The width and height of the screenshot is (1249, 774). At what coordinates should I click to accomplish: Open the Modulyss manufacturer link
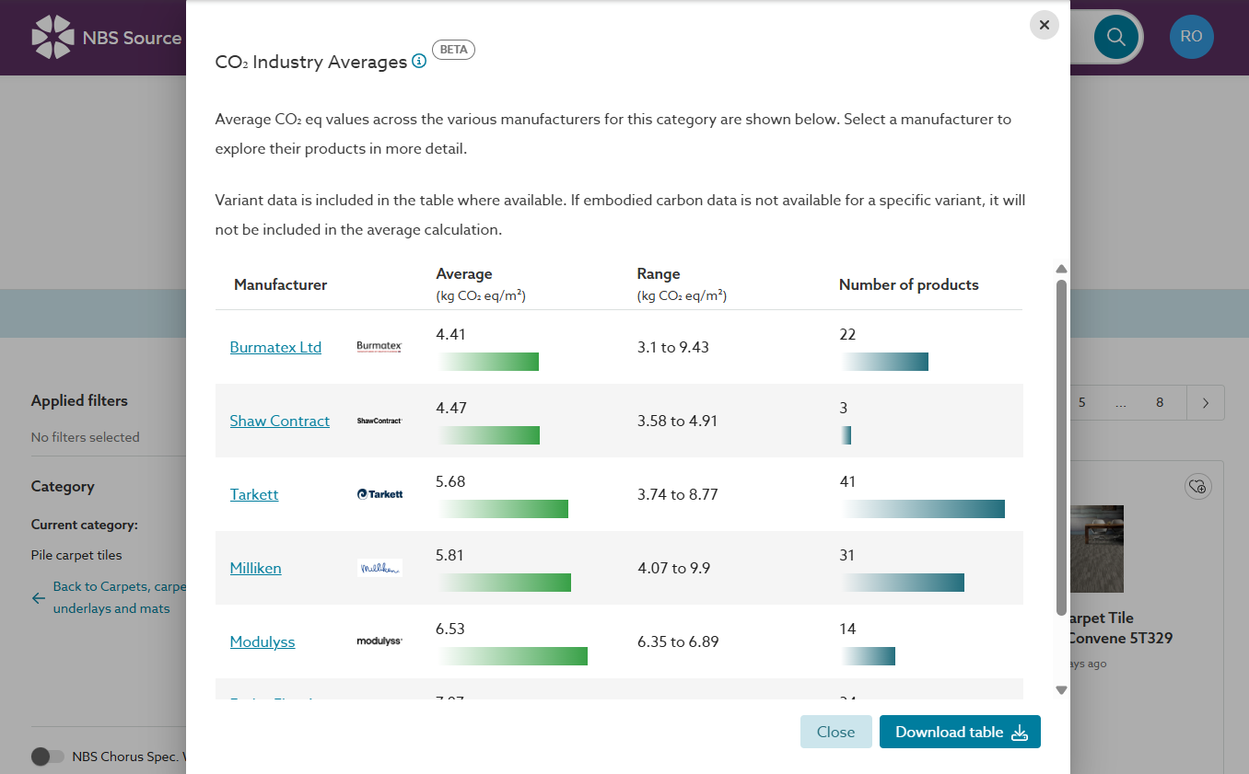(263, 641)
